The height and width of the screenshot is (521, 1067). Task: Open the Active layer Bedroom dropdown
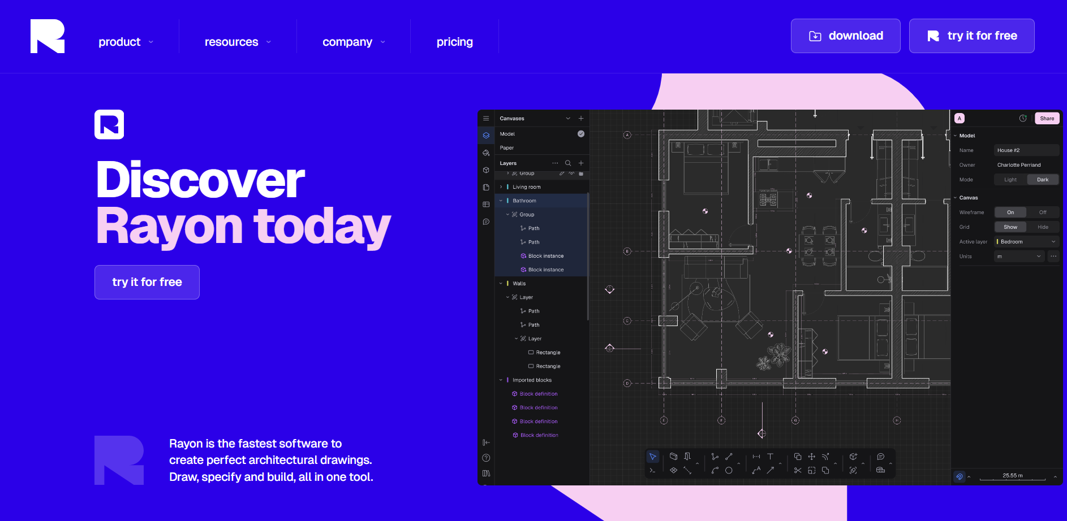coord(1027,242)
